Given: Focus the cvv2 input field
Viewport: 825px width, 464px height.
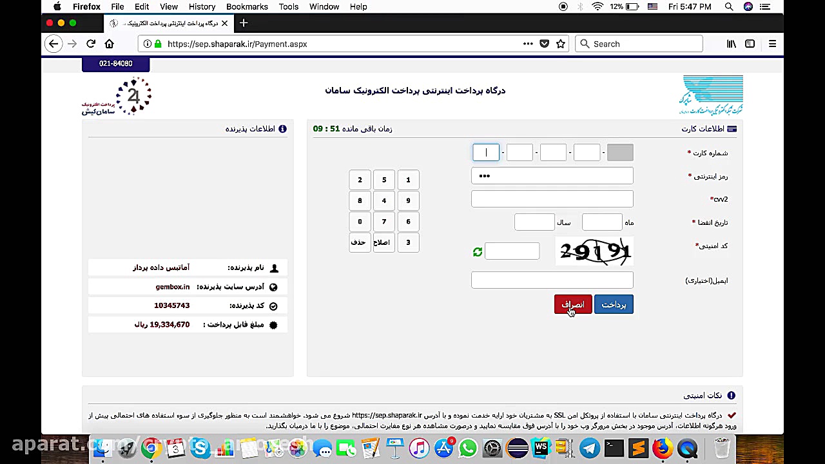Looking at the screenshot, I should (x=552, y=199).
